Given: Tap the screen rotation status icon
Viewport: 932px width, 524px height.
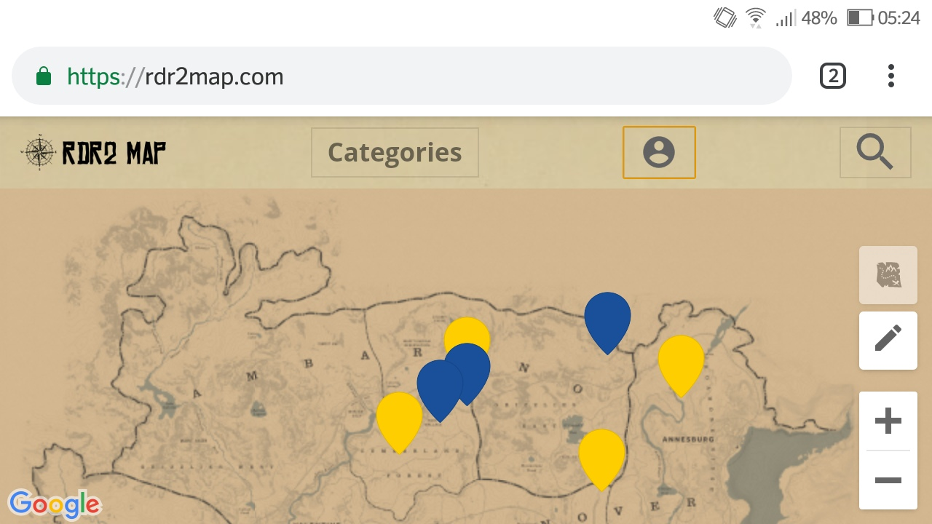Looking at the screenshot, I should pyautogui.click(x=725, y=17).
